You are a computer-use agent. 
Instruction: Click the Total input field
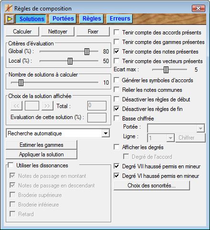[97, 106]
